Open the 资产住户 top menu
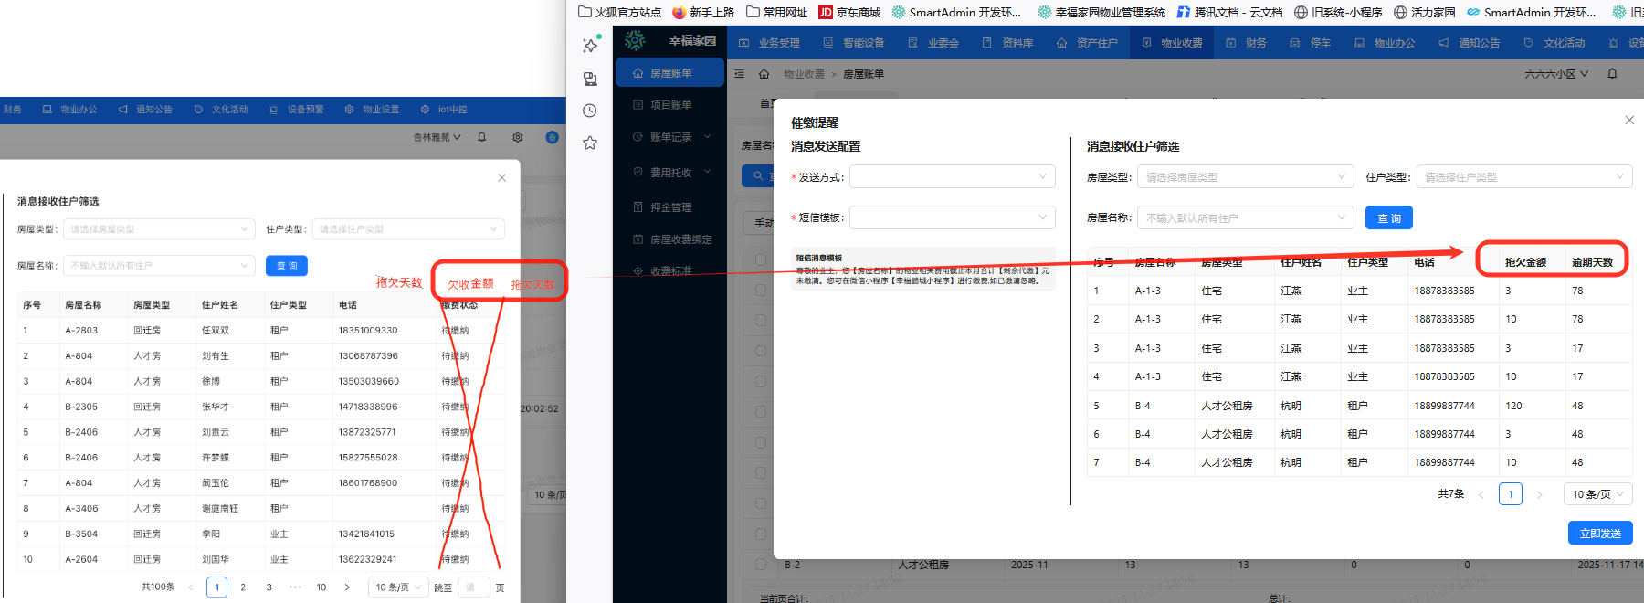This screenshot has height=603, width=1644. point(1087,43)
